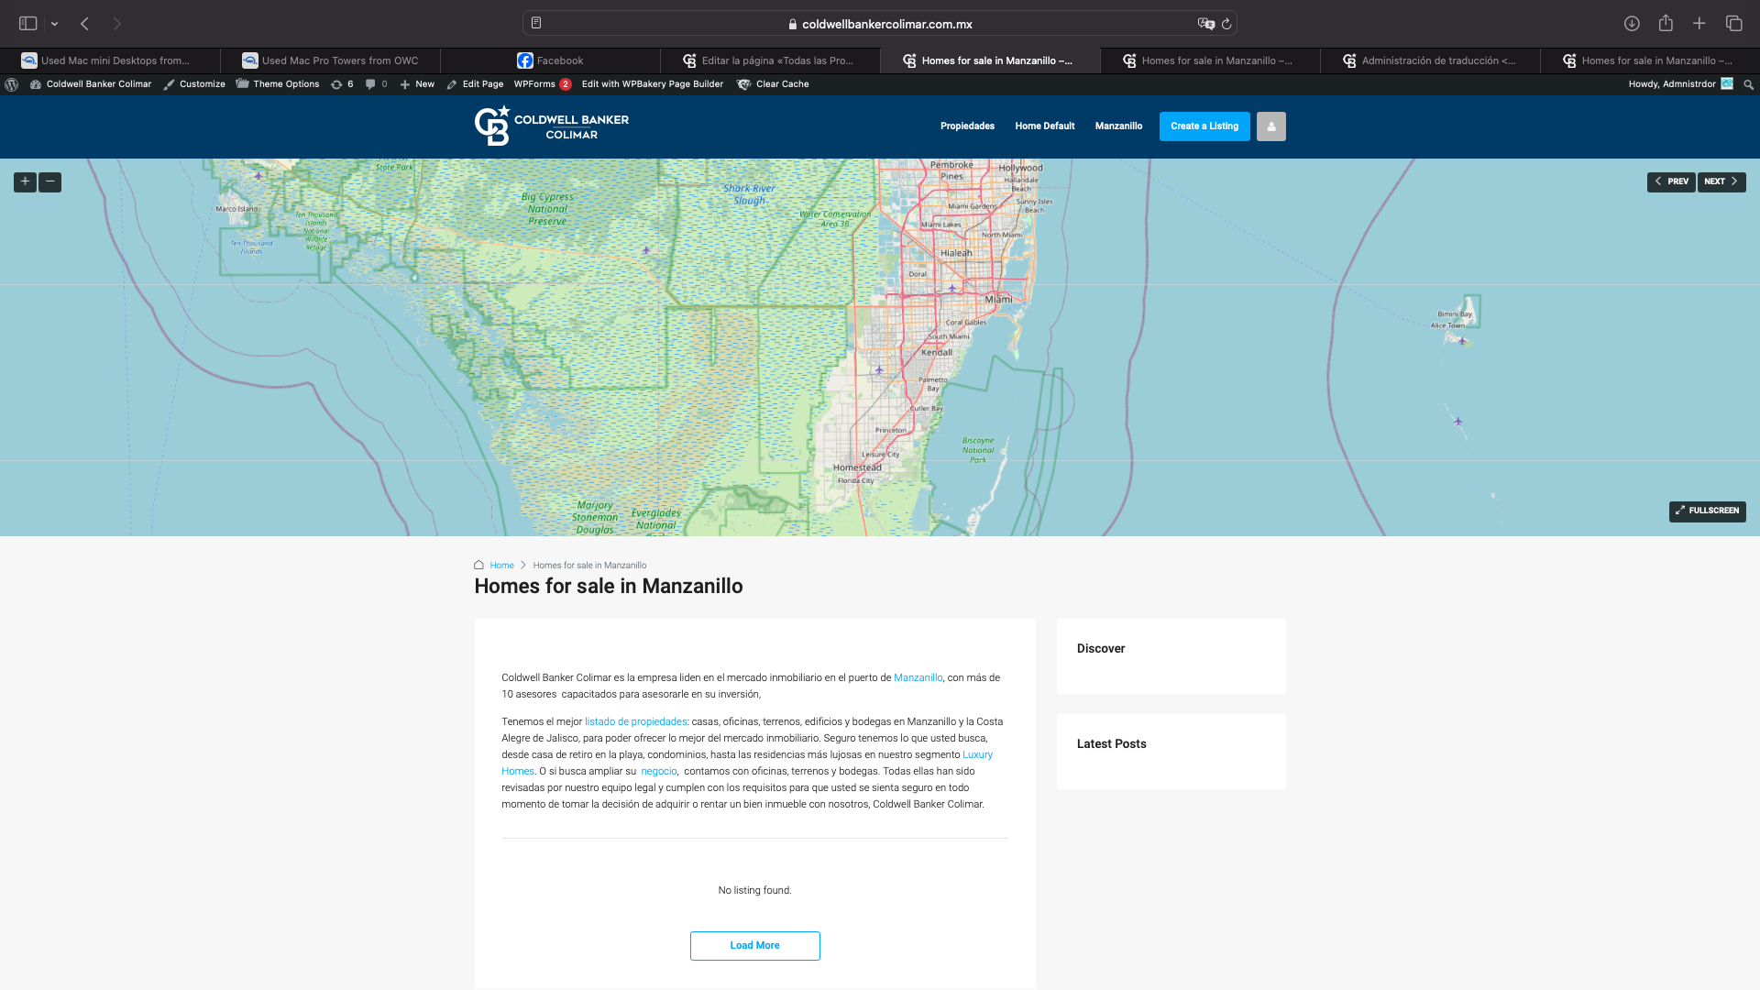Click the Safari address bar

[880, 24]
